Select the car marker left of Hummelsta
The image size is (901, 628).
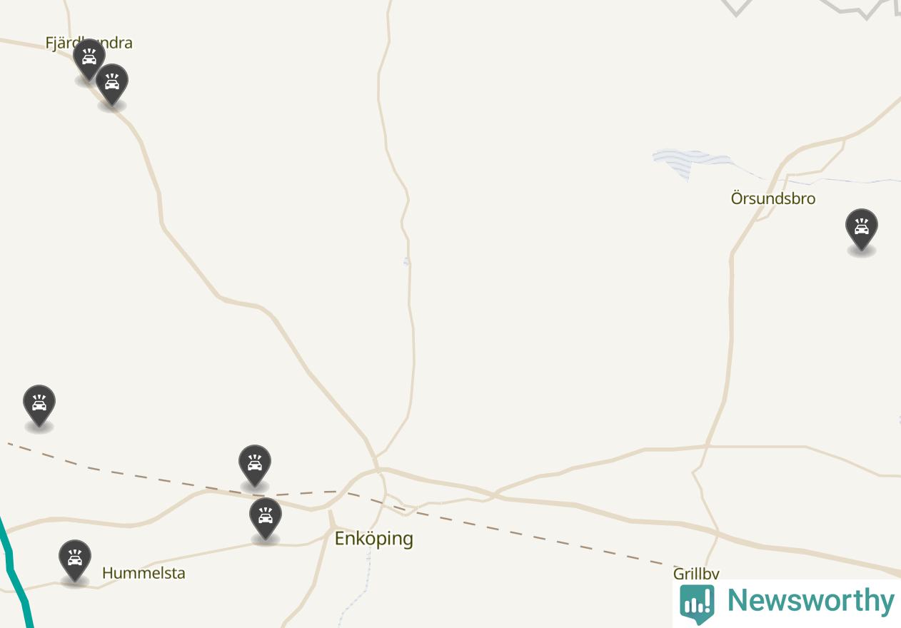75,561
